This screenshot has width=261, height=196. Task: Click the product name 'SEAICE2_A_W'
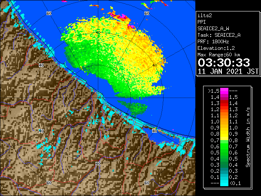click(x=213, y=29)
